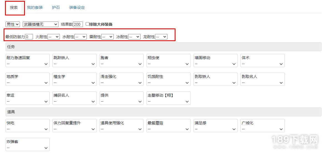Select the 搜索 tab

coord(14,7)
